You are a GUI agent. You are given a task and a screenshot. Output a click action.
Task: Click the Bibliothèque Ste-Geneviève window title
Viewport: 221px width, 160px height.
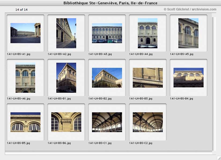110,3
